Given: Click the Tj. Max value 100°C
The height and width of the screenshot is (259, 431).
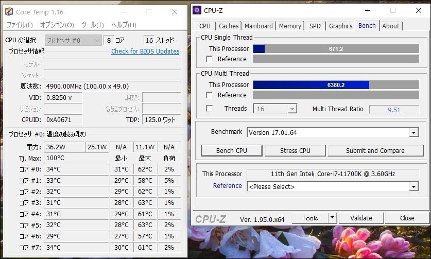Looking at the screenshot, I should tap(76, 158).
